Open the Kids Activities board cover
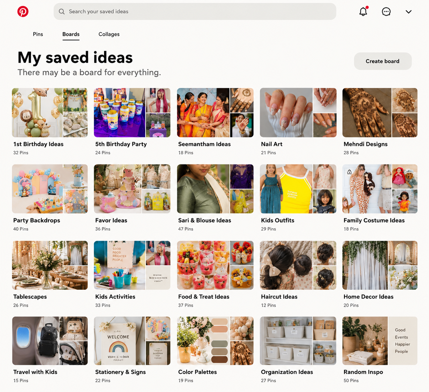The height and width of the screenshot is (392, 429). (132, 265)
